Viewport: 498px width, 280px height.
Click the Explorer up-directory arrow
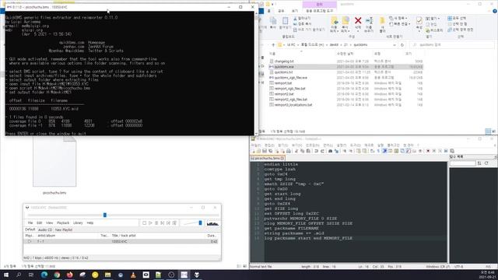tap(273, 45)
